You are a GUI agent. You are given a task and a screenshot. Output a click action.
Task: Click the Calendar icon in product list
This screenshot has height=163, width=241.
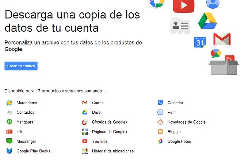click(x=160, y=103)
